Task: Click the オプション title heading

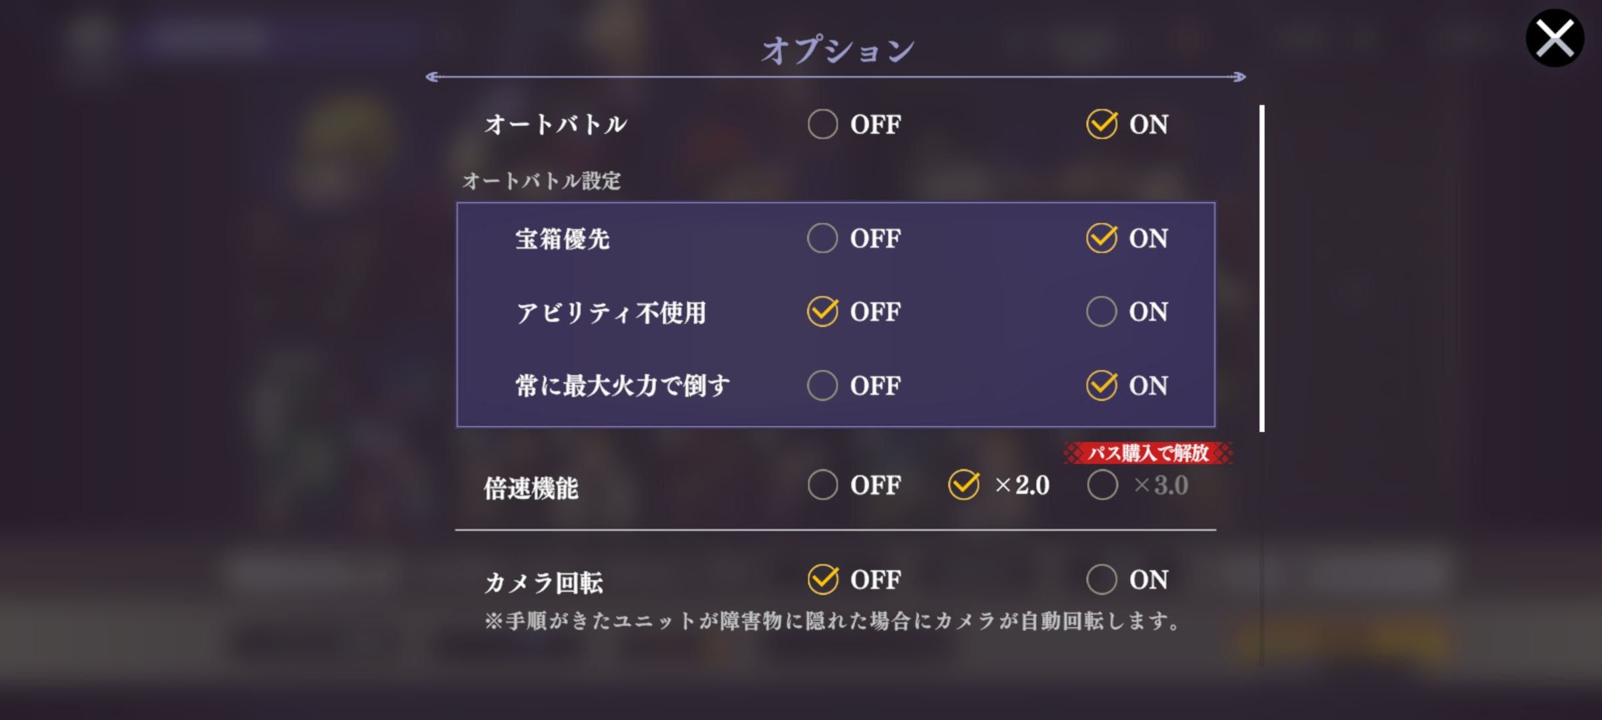Action: point(838,50)
